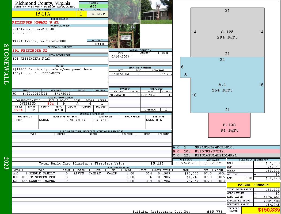Screen dimensions: 281x214
Task: Select the C.0 CANOPY-INXPNS row
Action: (x=119, y=181)
